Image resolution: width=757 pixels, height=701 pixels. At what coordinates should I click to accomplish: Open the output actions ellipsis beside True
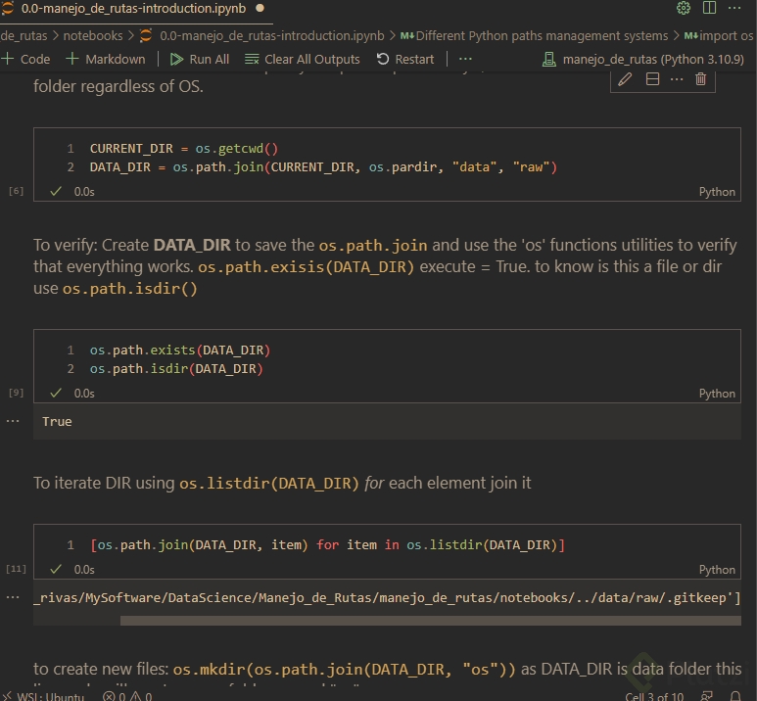13,421
